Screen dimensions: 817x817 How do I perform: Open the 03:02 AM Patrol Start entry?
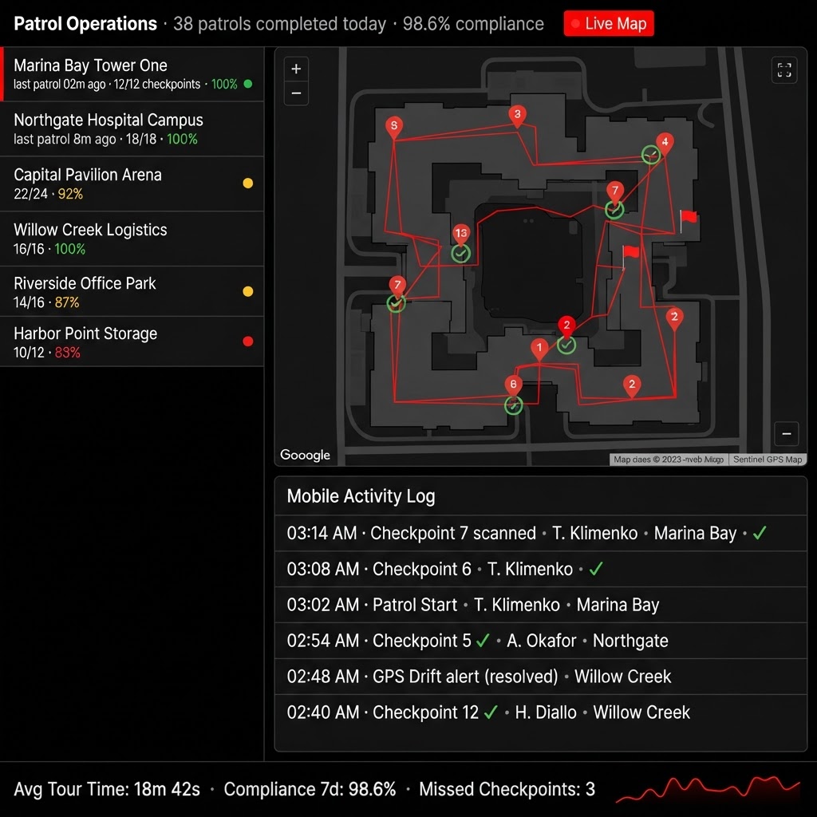[540, 605]
